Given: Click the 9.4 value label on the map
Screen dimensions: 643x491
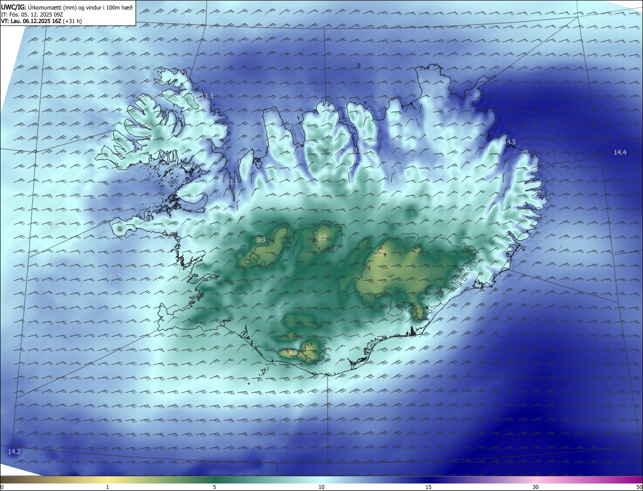Looking at the screenshot, I should pyautogui.click(x=54, y=226).
